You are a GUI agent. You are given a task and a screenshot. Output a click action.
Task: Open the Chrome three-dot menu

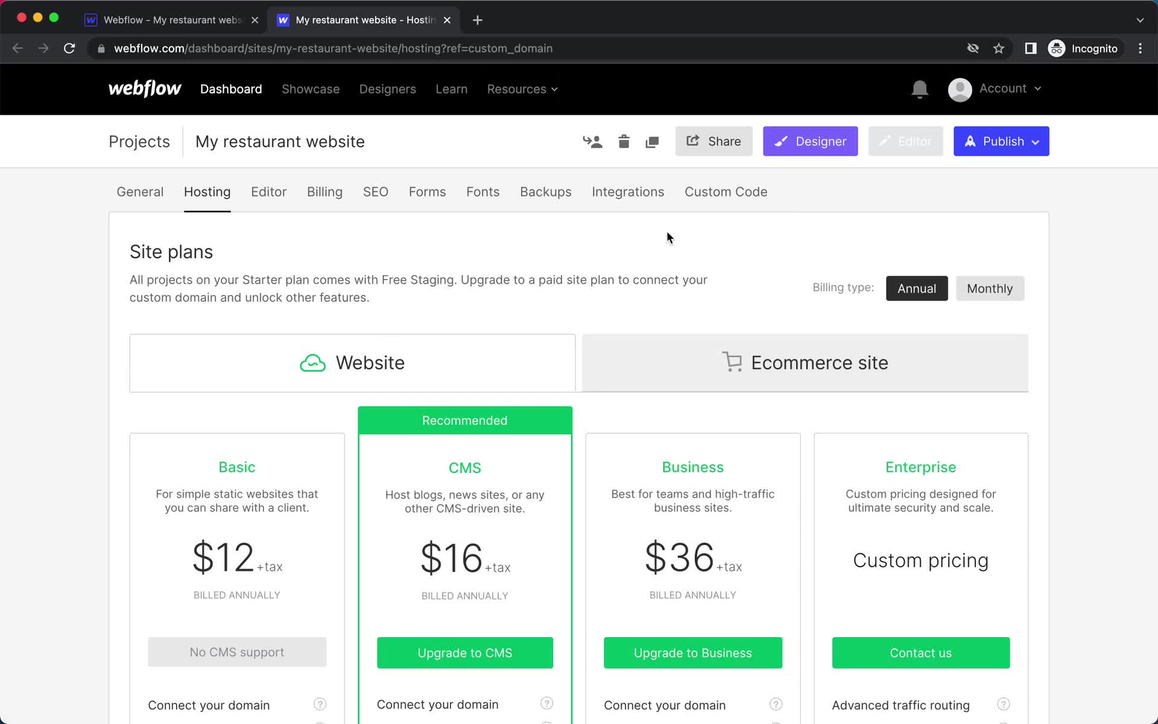click(1140, 48)
